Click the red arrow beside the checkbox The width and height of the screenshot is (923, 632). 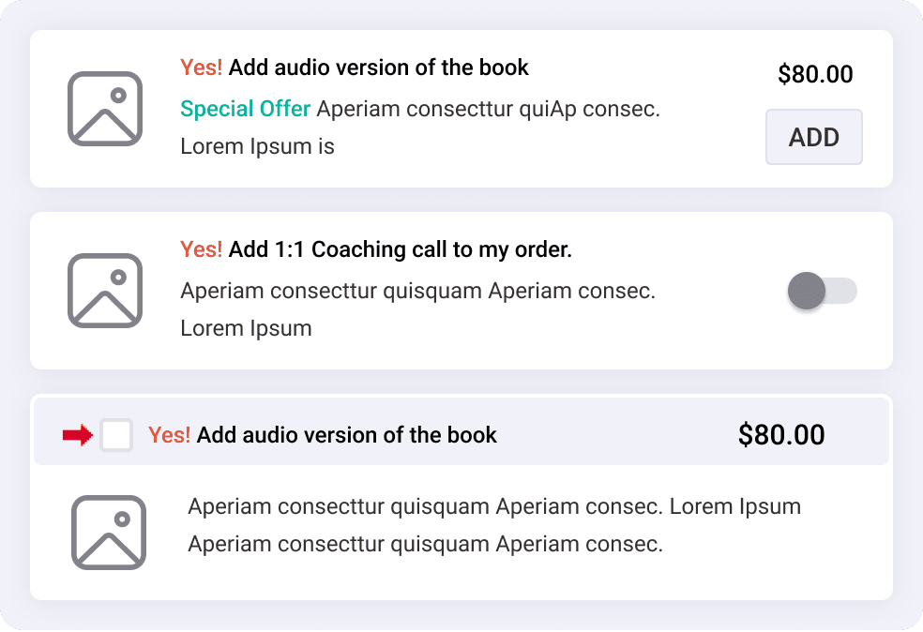tap(78, 435)
